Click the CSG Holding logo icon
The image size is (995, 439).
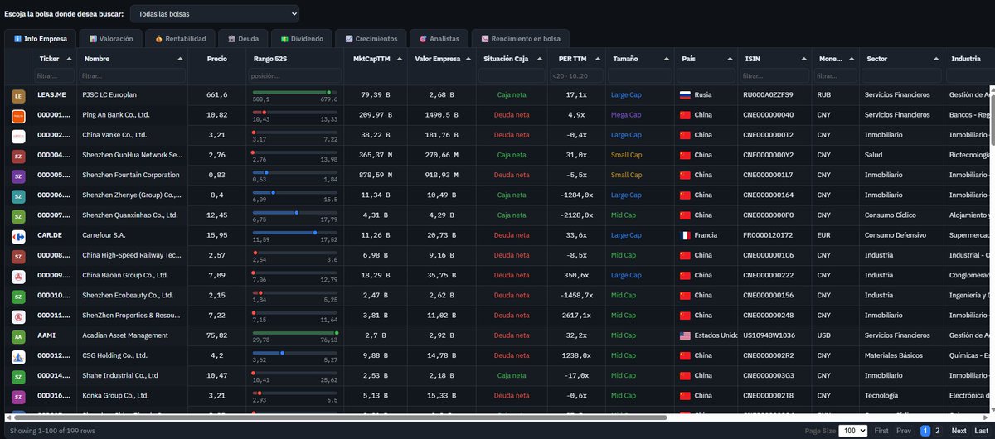(18, 356)
